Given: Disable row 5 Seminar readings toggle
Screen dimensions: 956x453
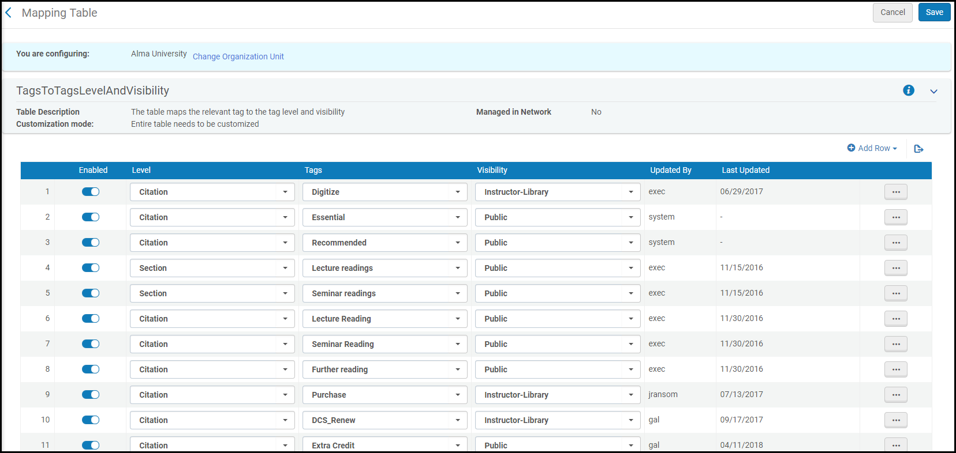Looking at the screenshot, I should point(91,293).
